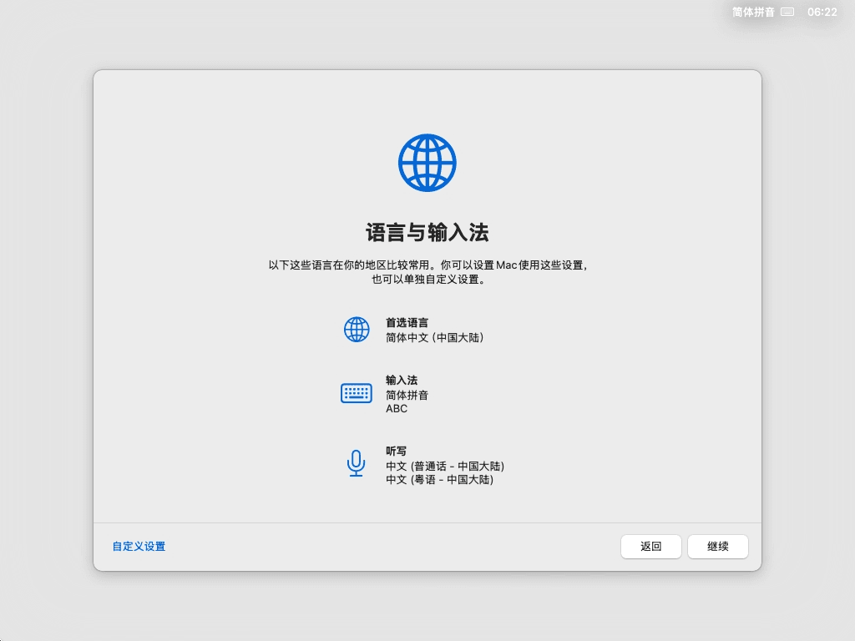Select the 首选语言 label

coord(407,322)
